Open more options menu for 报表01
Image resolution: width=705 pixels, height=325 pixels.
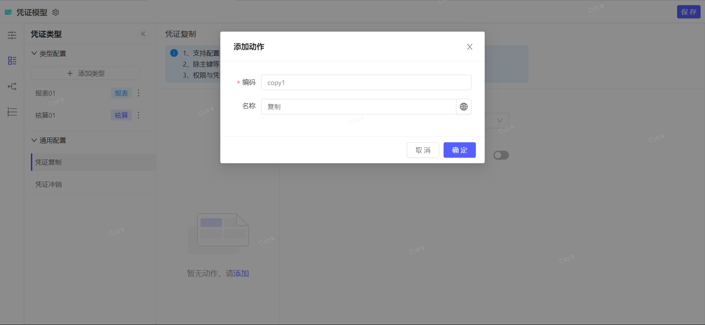pos(138,93)
